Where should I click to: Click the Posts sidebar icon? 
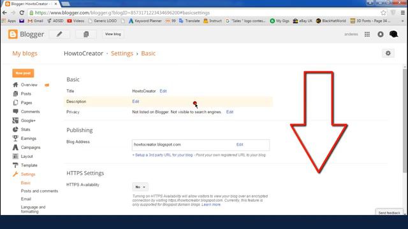pyautogui.click(x=15, y=94)
